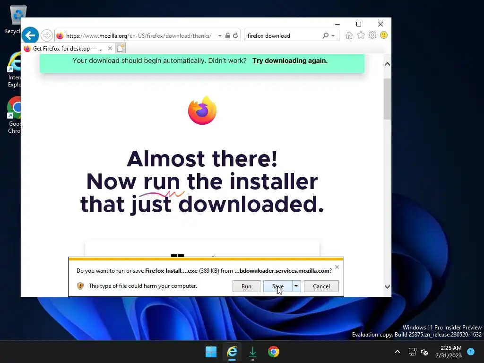This screenshot has height=363, width=484.
Task: Open a new tab button
Action: [x=121, y=49]
